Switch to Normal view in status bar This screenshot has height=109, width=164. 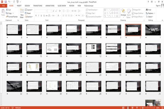click(124, 108)
